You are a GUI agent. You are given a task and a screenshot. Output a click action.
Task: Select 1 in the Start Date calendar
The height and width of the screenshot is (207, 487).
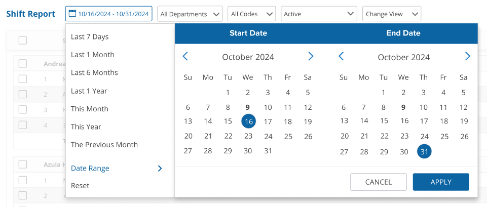tap(228, 93)
